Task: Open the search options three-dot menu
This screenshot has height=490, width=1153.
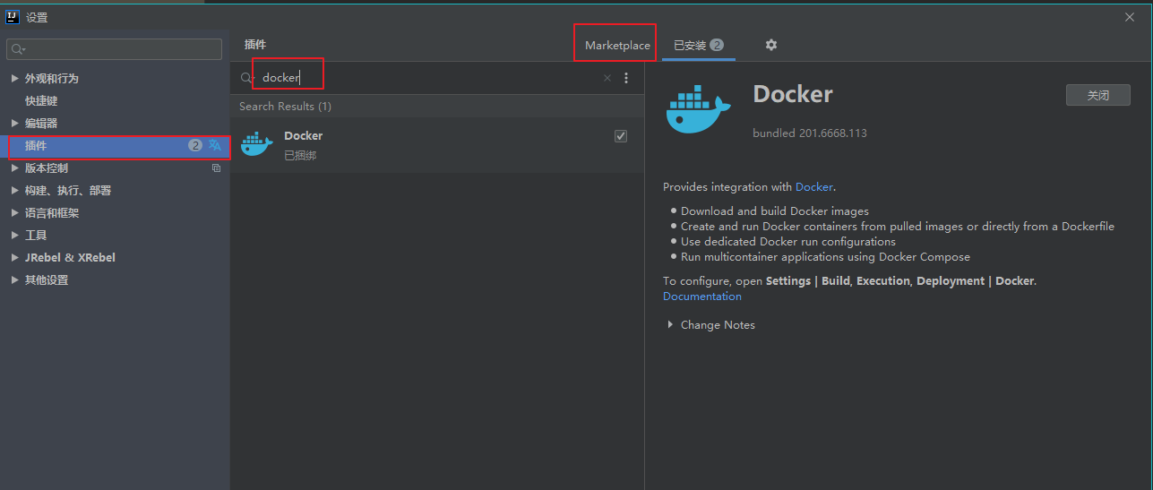Action: pos(626,78)
